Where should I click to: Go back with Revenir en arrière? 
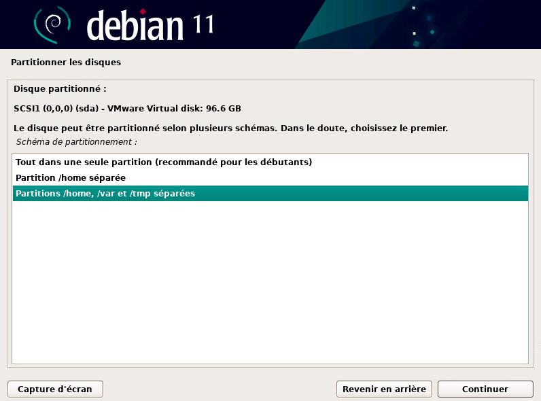point(384,389)
